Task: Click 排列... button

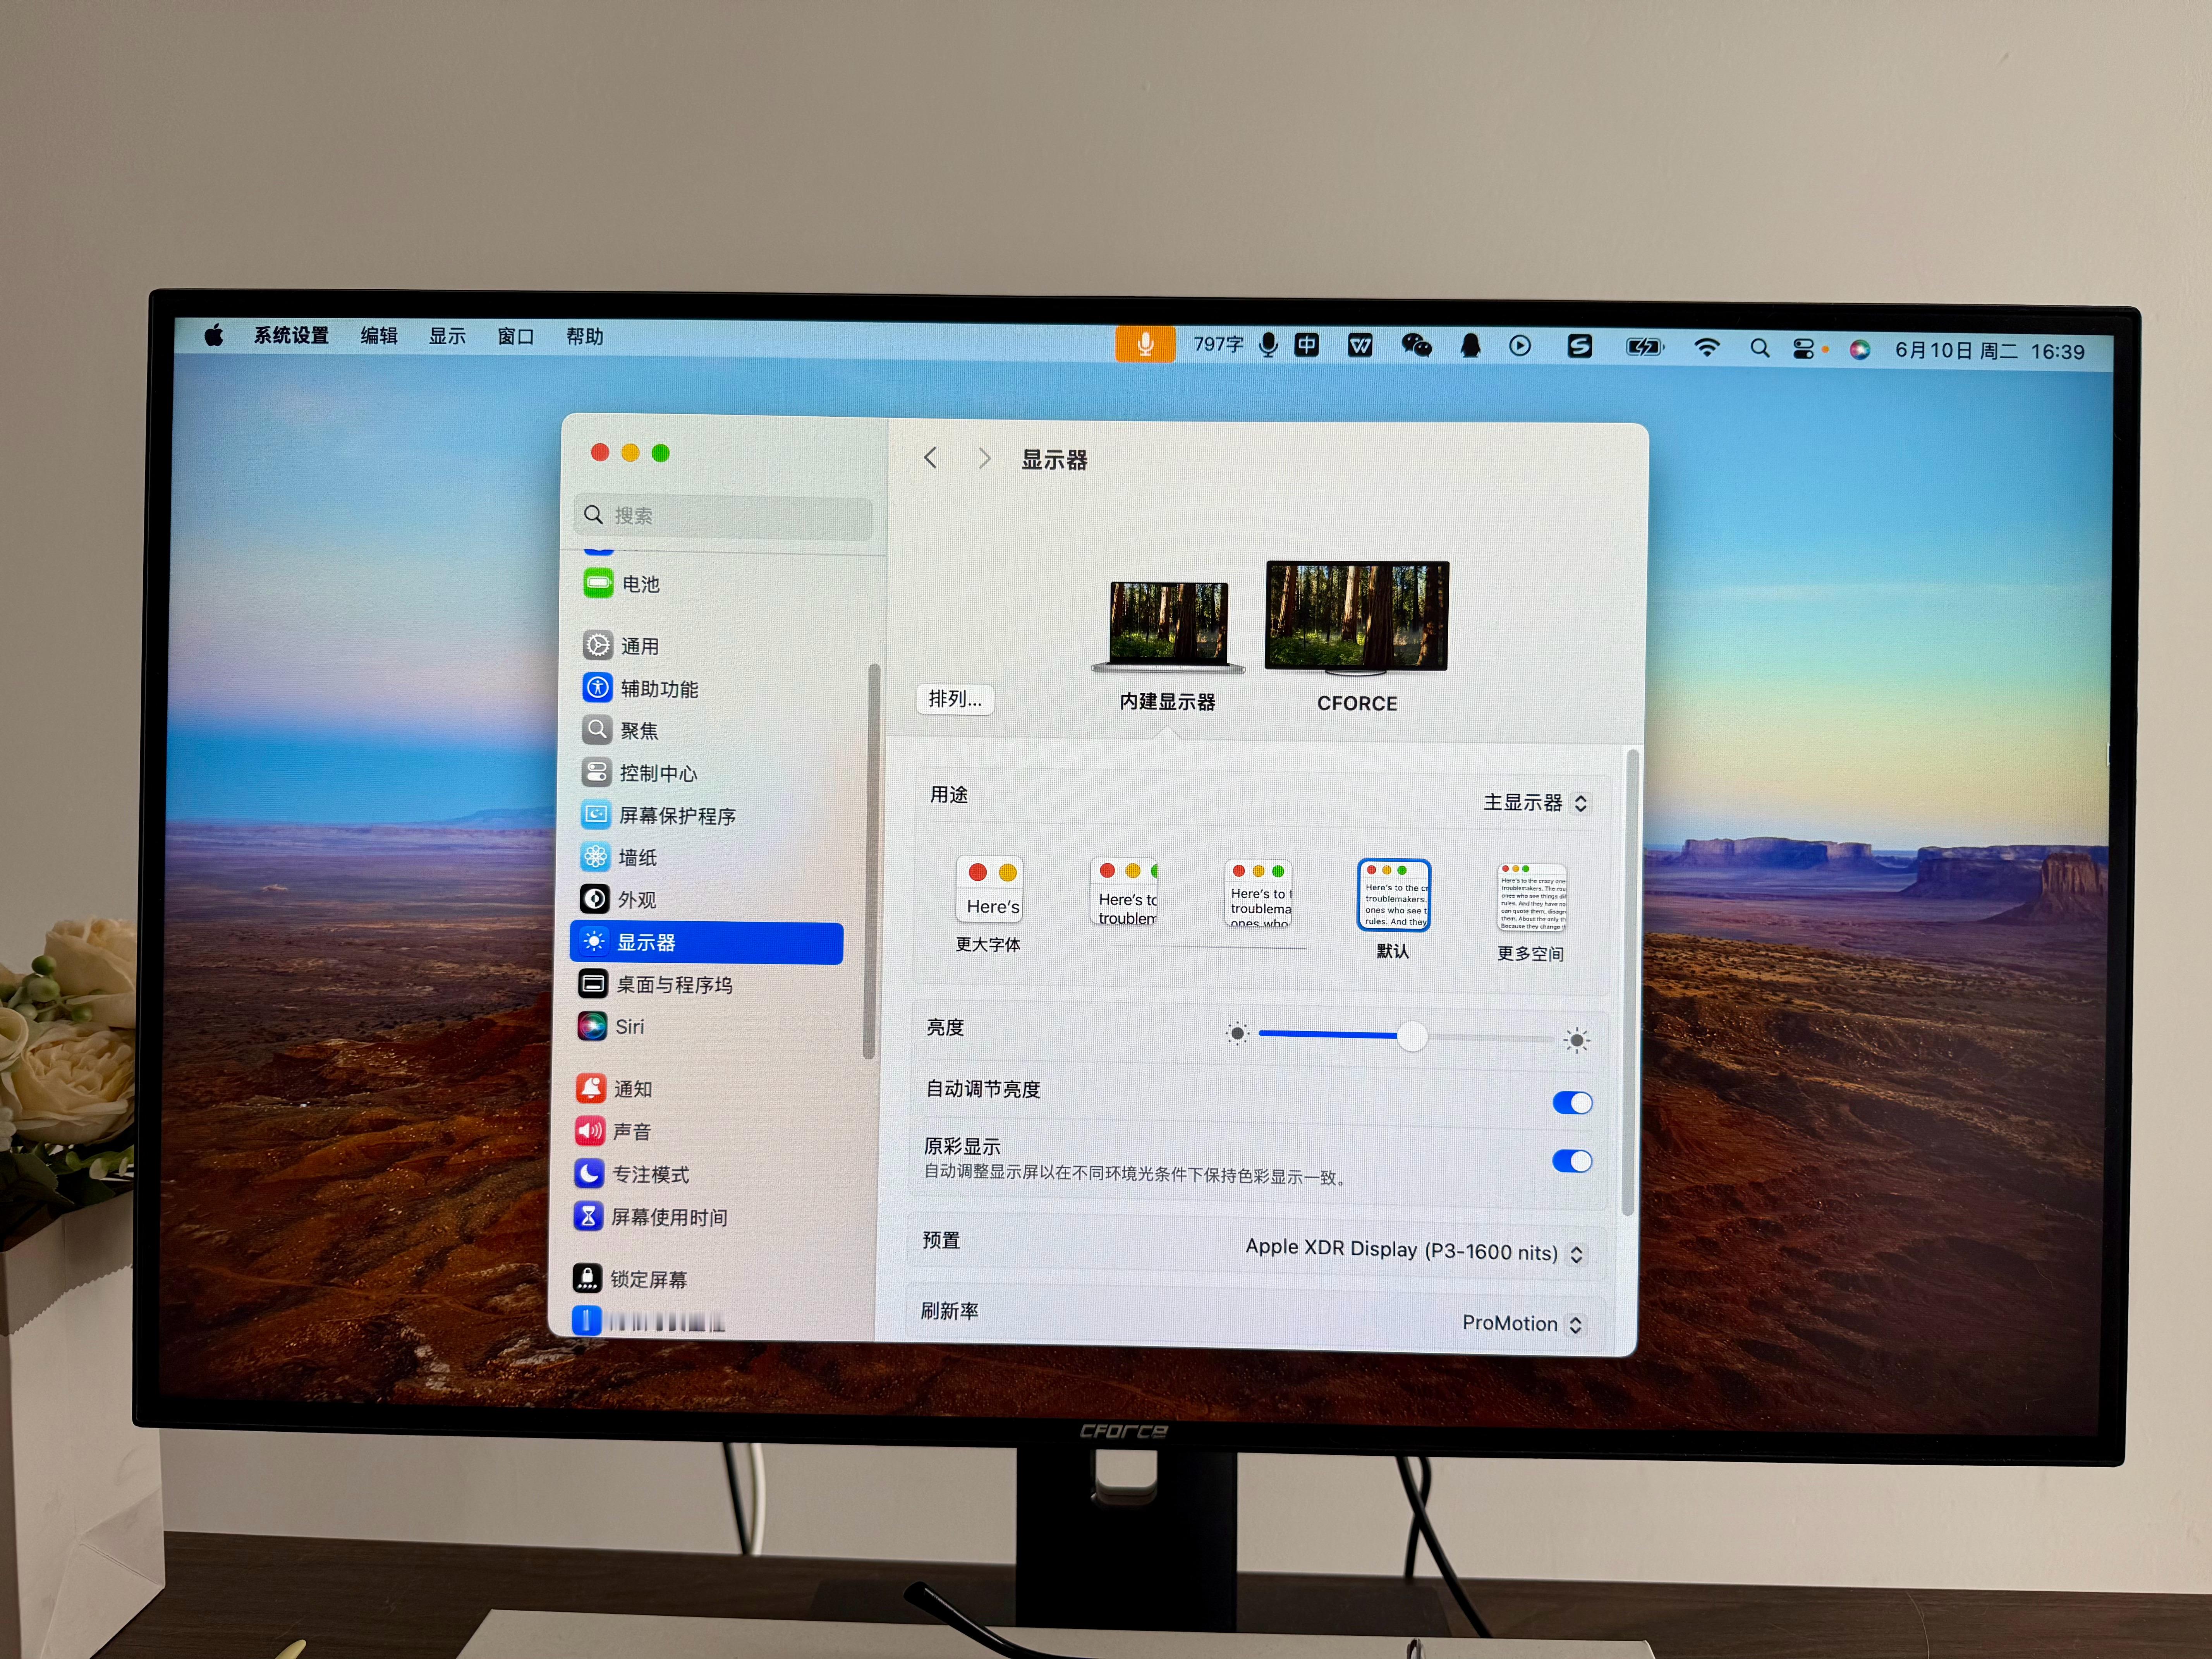Action: 955,699
